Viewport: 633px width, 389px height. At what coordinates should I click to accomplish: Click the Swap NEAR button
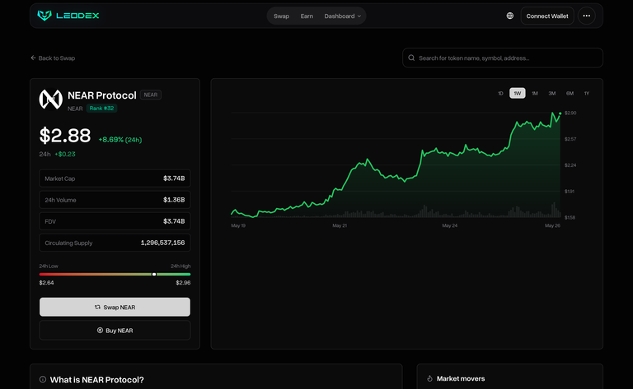pos(115,307)
